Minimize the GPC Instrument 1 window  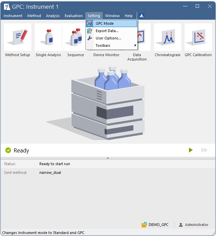(185, 6)
